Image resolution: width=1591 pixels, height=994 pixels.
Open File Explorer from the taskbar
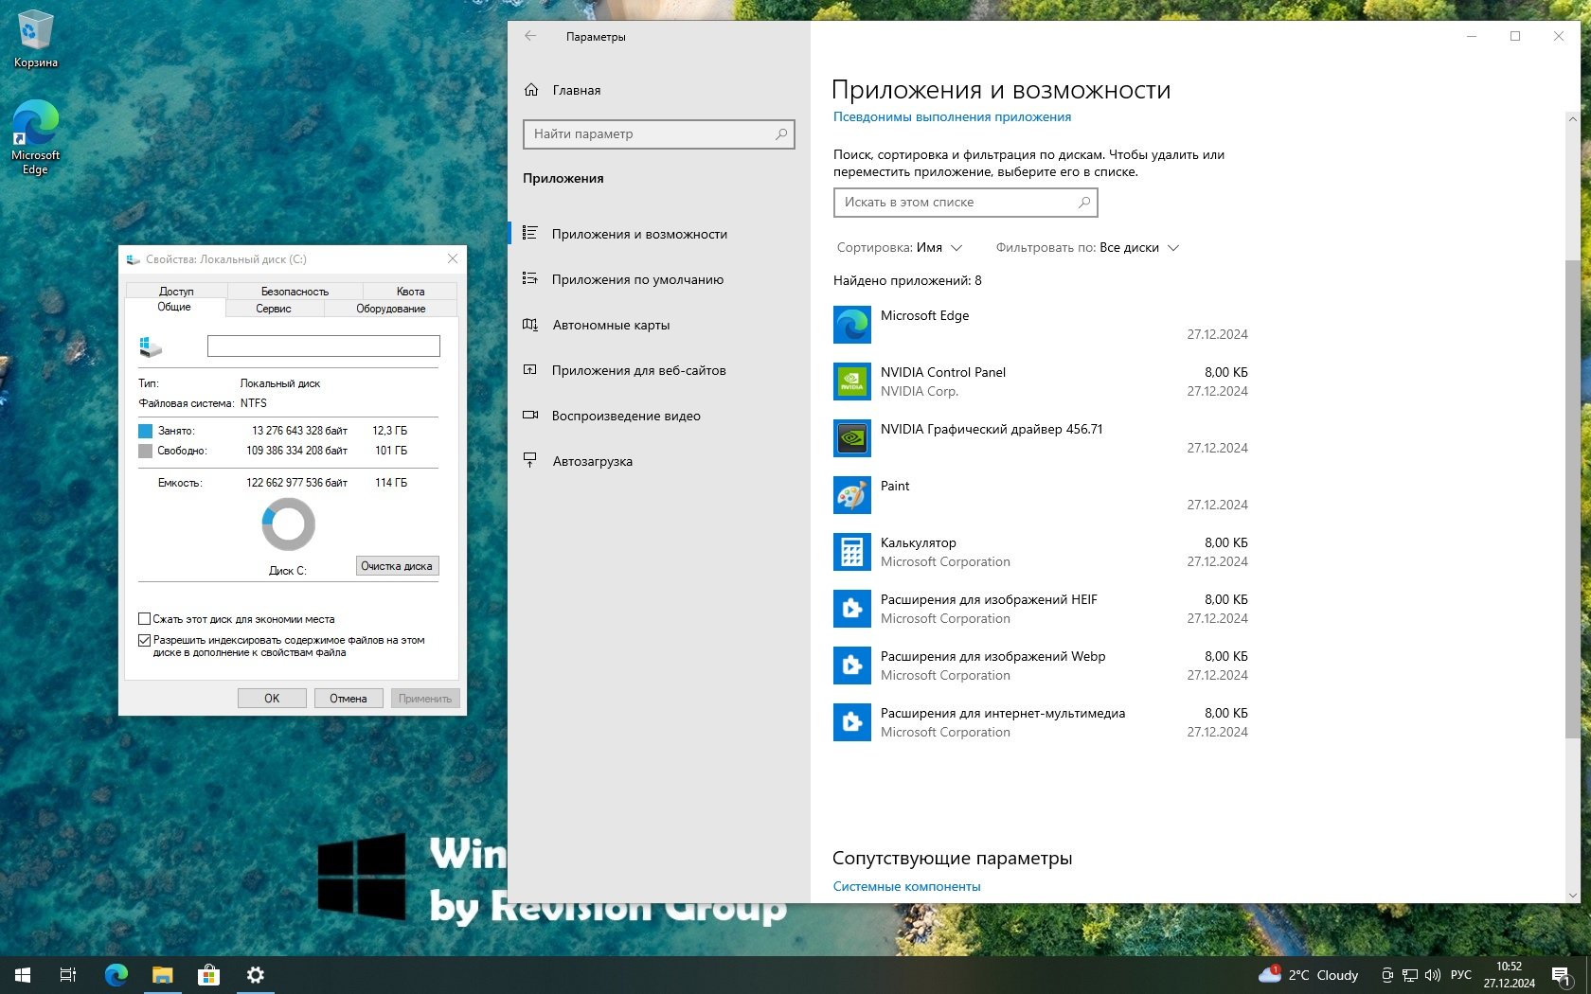pyautogui.click(x=162, y=974)
